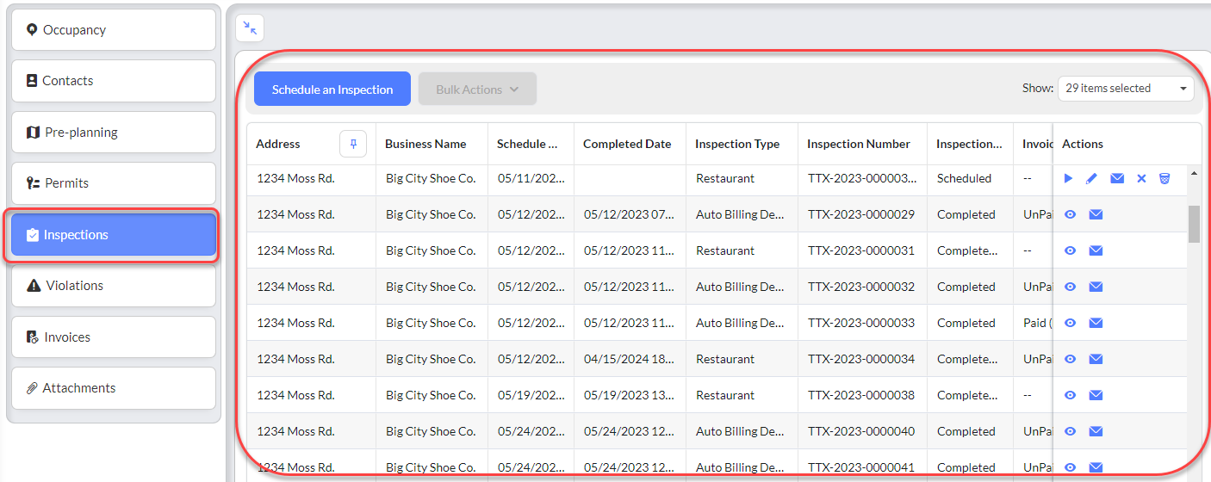Screen dimensions: 1211x482
Task: Click the archive icon in the Scheduled row
Action: click(x=1164, y=178)
